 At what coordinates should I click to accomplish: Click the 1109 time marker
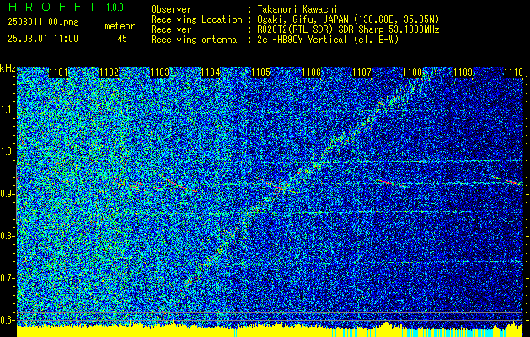(463, 72)
